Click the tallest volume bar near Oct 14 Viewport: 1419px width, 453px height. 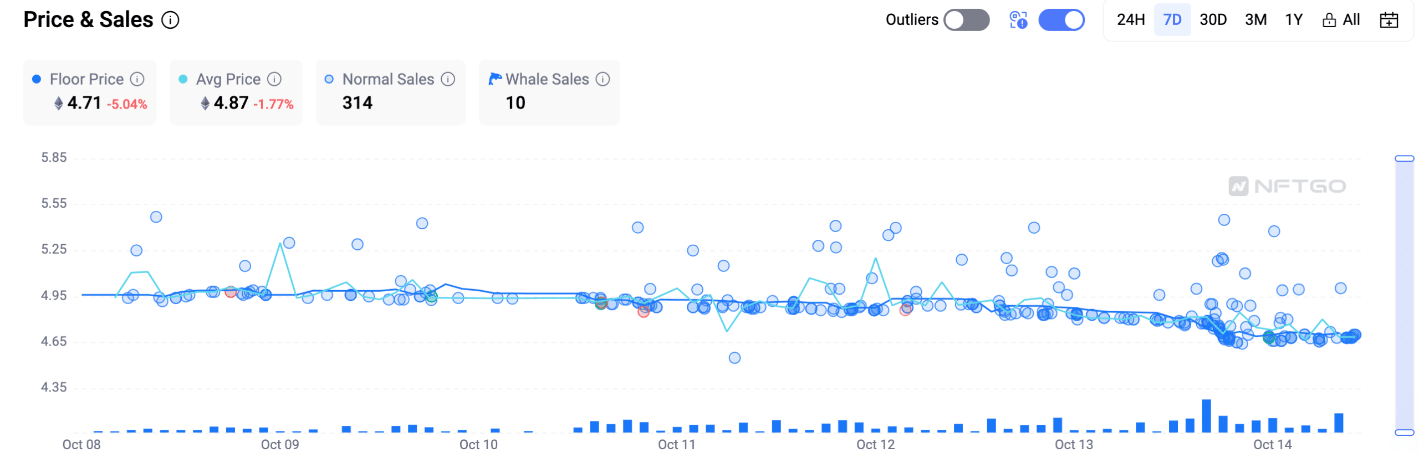coord(1206,415)
